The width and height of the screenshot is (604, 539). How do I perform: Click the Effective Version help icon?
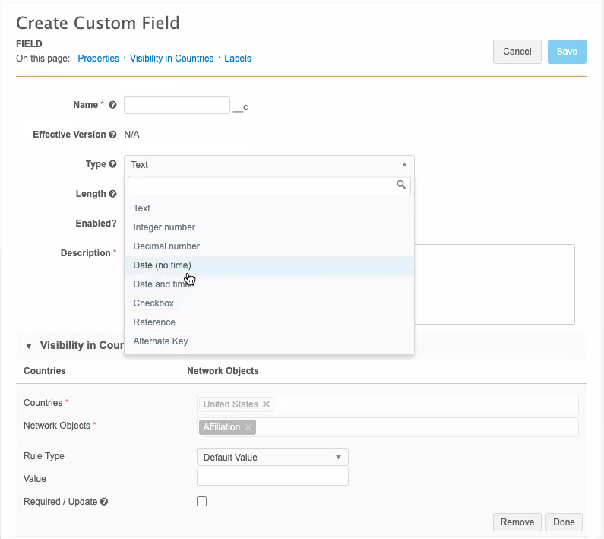tap(113, 135)
